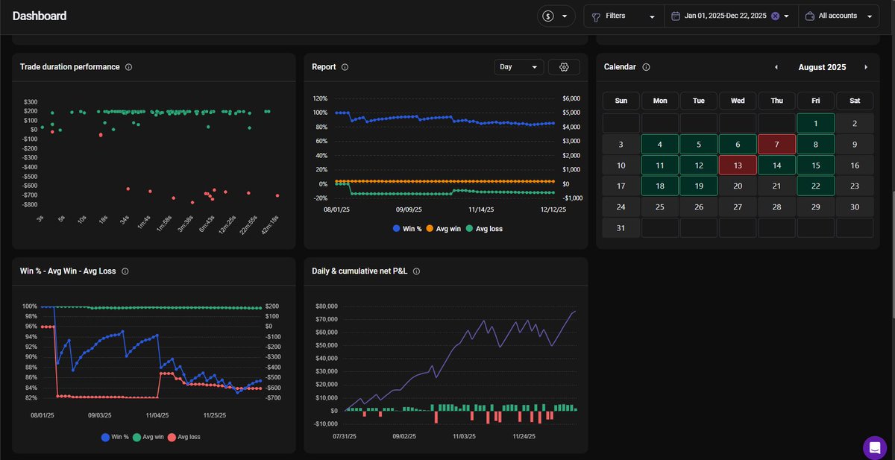
Task: Open the currency dollar selector
Action: 556,16
